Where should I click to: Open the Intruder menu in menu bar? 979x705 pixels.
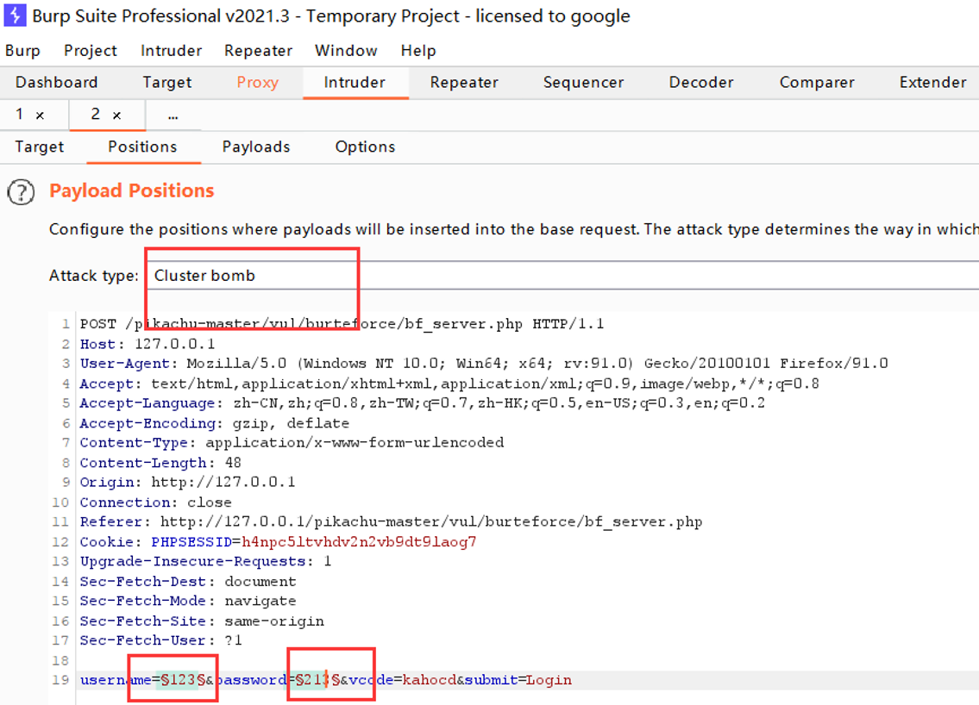(171, 51)
